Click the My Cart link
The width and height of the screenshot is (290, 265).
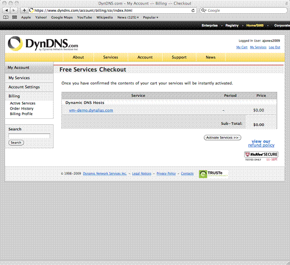click(242, 47)
